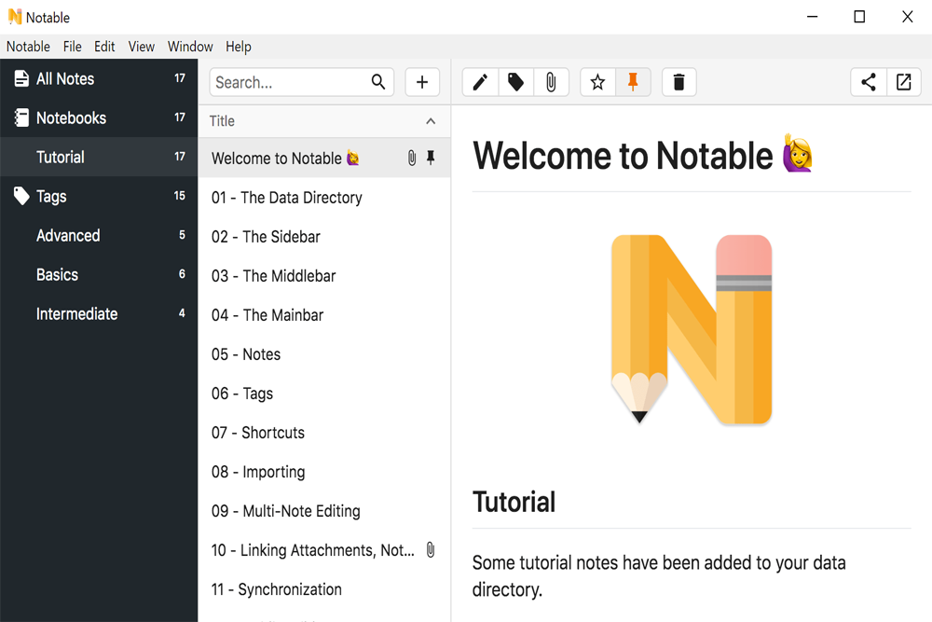Open the File menu
Screen dimensions: 932x622
pos(73,47)
